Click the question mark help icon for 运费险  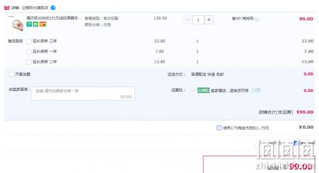(258, 90)
